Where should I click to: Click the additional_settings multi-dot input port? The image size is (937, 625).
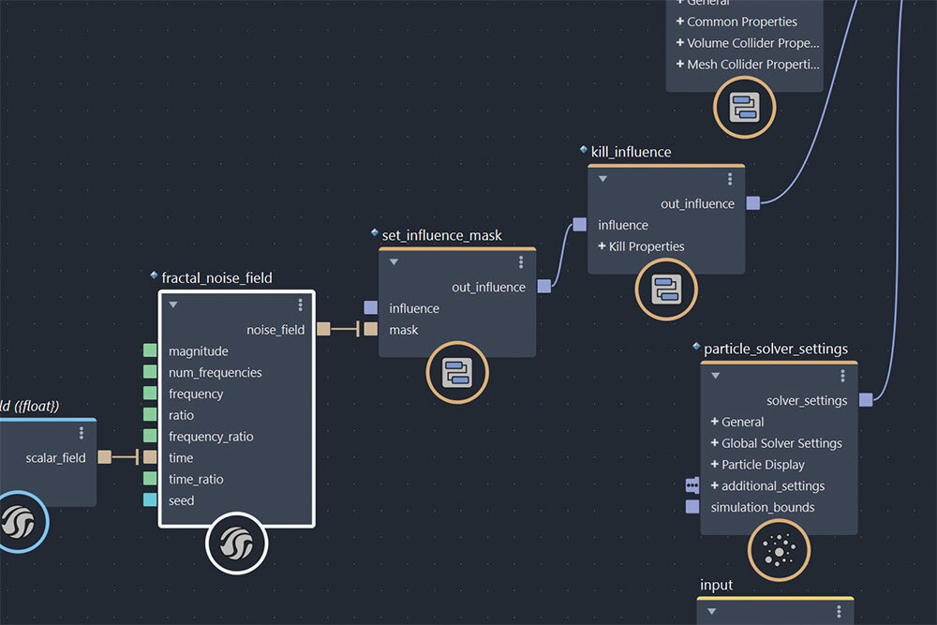[x=692, y=485]
